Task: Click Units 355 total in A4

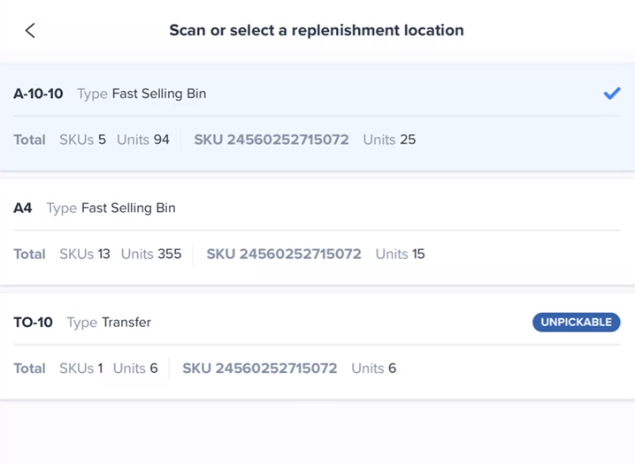Action: pos(151,254)
